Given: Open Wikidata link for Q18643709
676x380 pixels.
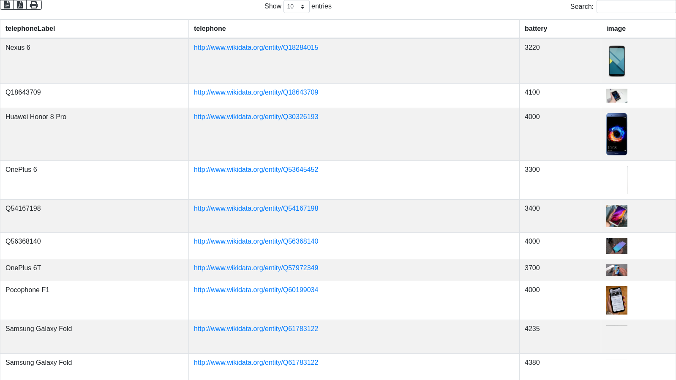Looking at the screenshot, I should (256, 92).
